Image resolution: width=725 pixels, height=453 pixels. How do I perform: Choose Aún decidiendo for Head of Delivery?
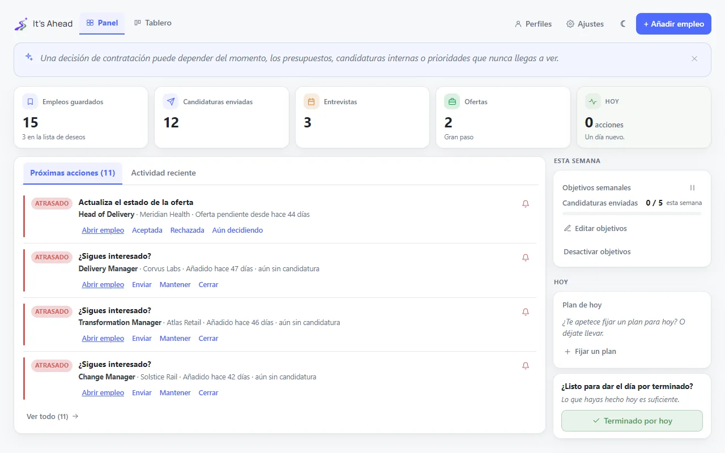click(x=237, y=230)
